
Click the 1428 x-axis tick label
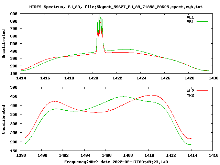(x=189, y=78)
